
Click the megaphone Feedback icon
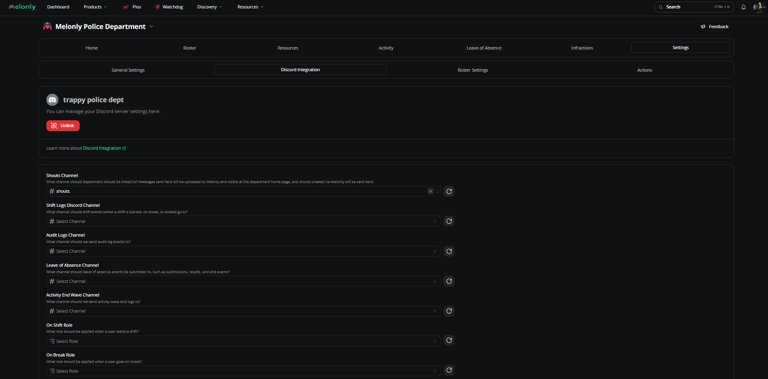[703, 27]
